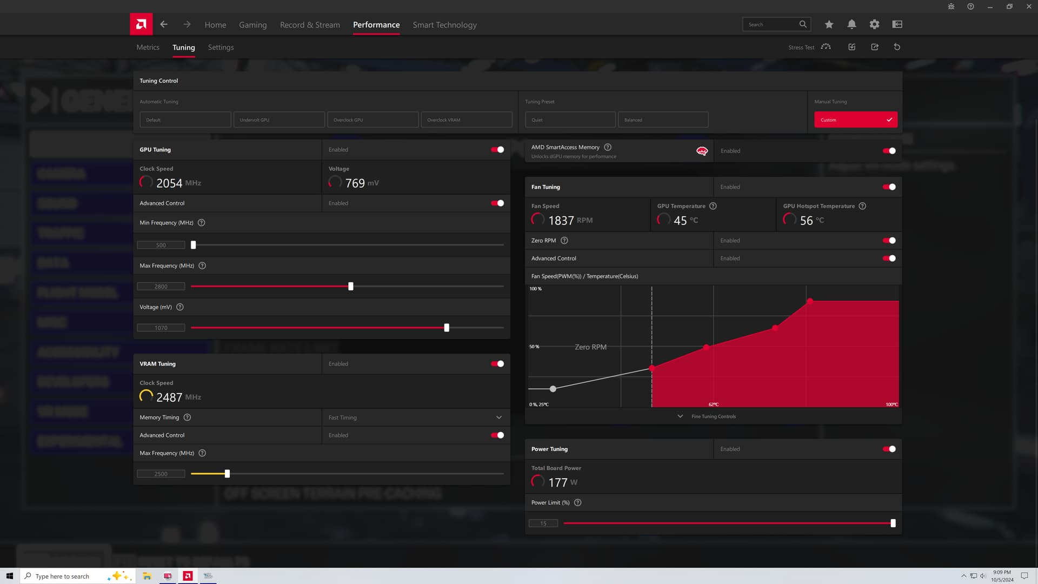Click the export tuning profile icon
Screen dimensions: 1038x584
point(875,47)
